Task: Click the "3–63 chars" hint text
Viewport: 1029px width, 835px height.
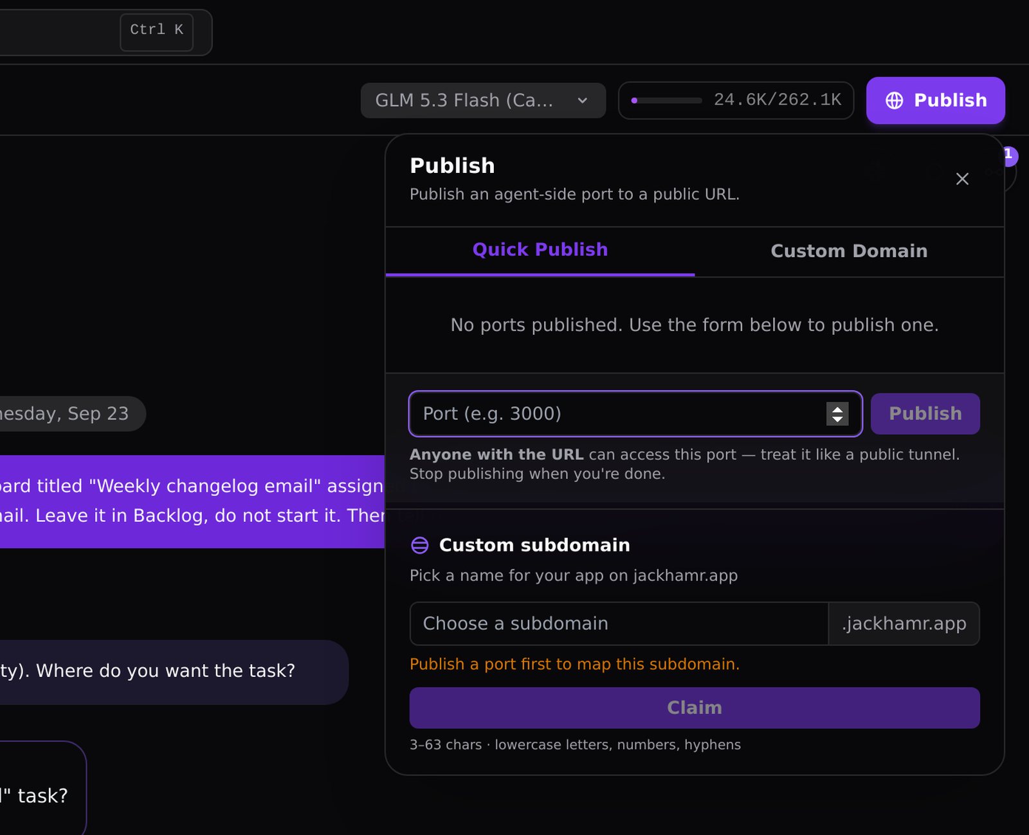Action: coord(575,744)
